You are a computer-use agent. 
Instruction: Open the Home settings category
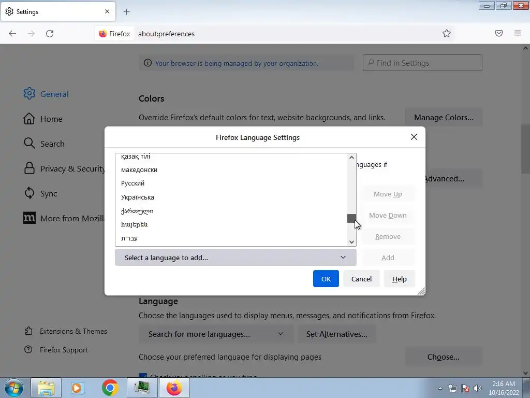[43, 119]
